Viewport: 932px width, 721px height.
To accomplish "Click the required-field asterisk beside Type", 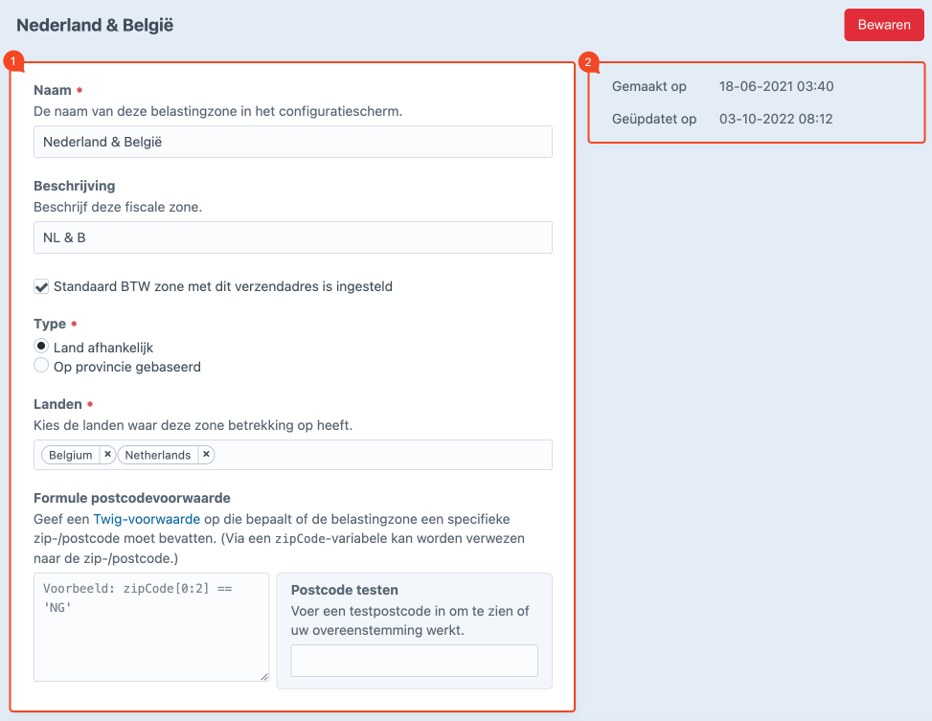I will point(72,324).
